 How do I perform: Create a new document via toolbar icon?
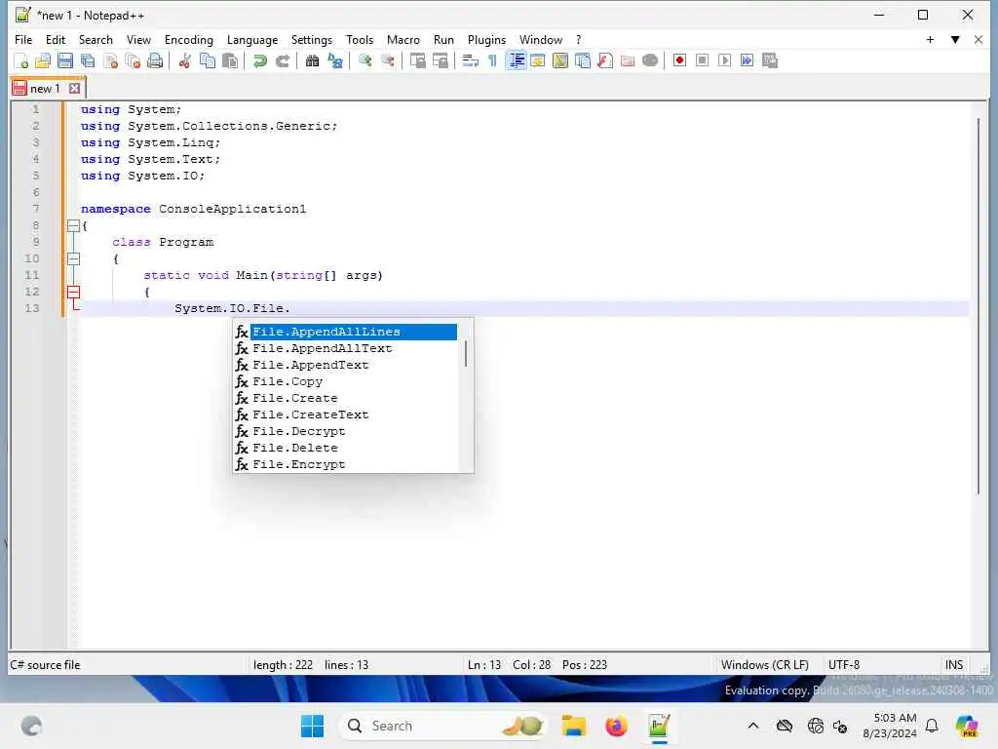point(20,60)
